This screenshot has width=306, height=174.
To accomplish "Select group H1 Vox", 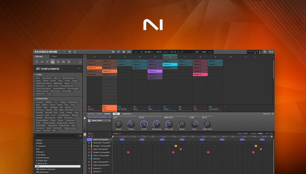I will tap(200, 108).
